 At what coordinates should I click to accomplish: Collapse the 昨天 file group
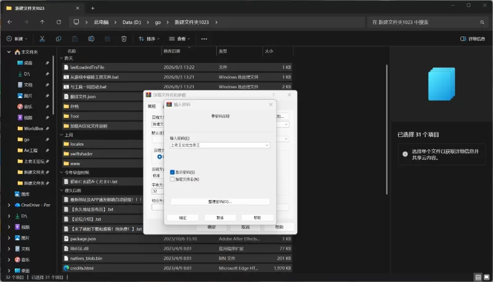click(62, 59)
